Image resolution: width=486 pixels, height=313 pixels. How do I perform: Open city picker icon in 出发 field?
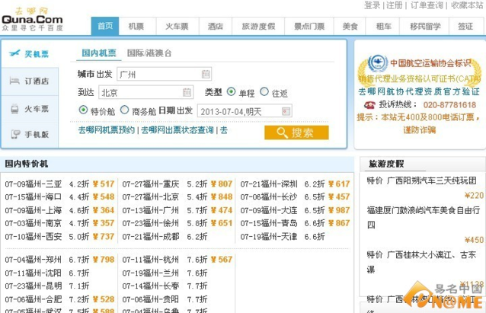click(x=206, y=74)
